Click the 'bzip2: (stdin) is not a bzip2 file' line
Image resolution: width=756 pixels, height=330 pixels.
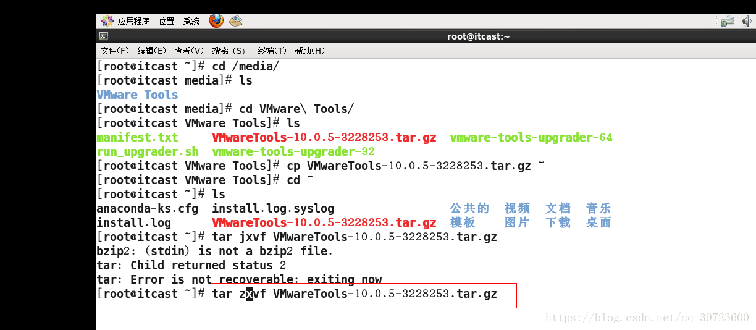coord(215,251)
